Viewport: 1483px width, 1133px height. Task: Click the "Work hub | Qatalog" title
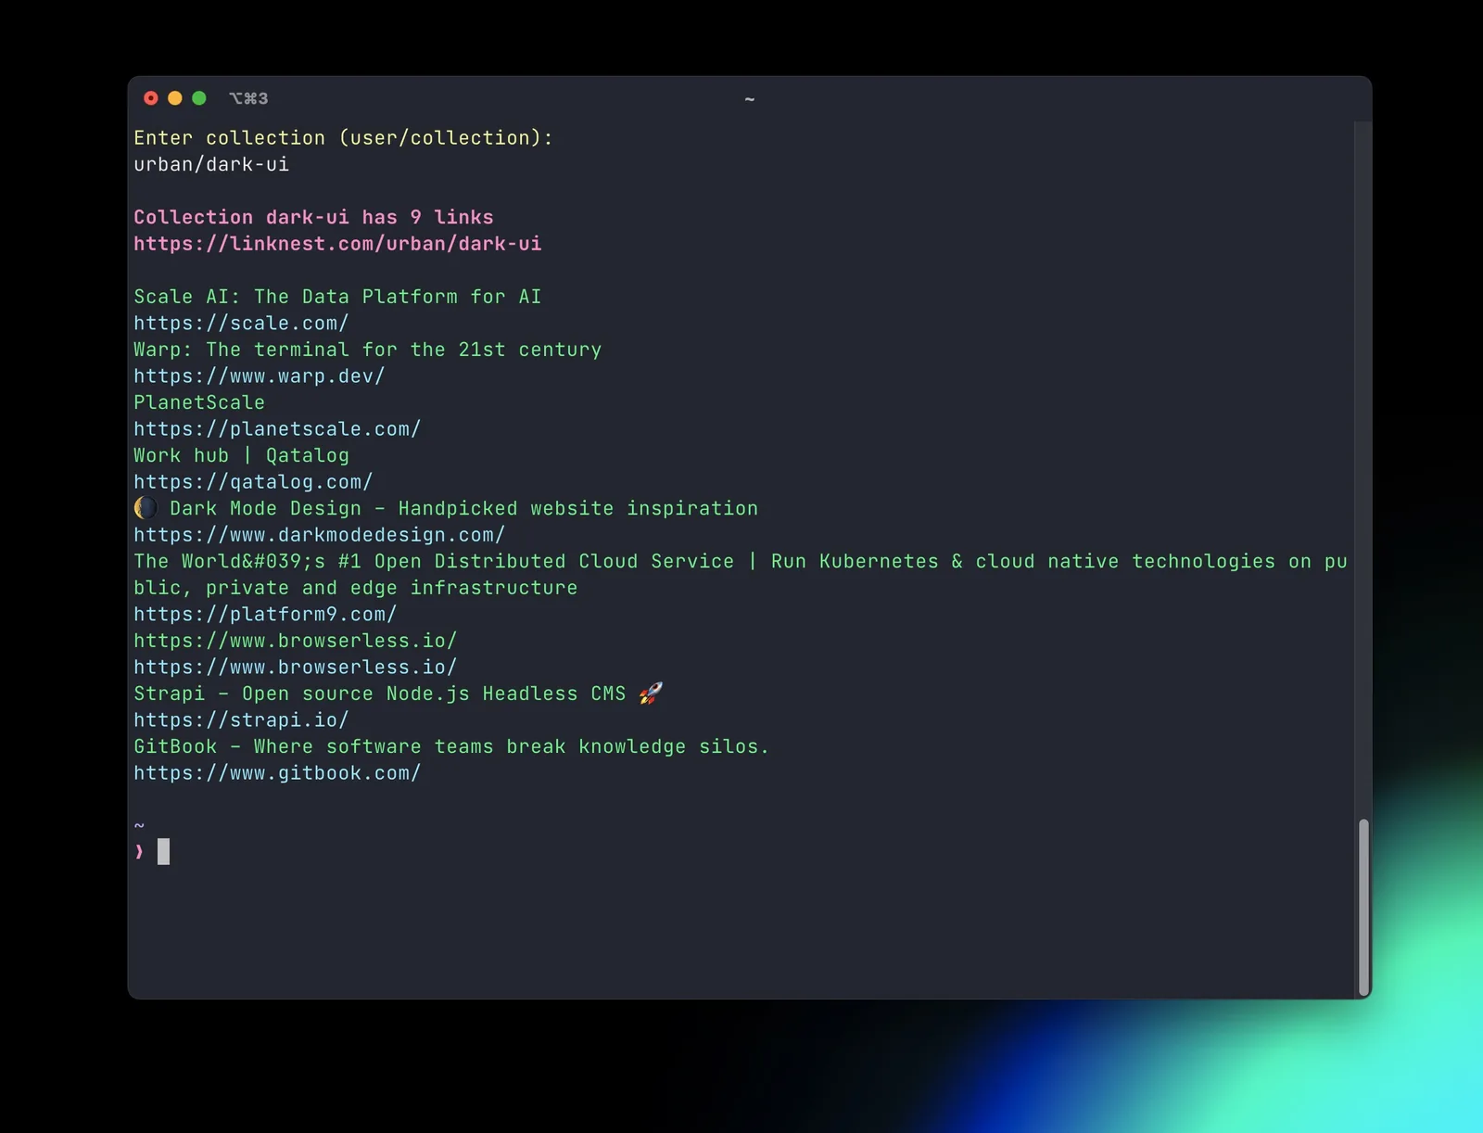coord(241,455)
